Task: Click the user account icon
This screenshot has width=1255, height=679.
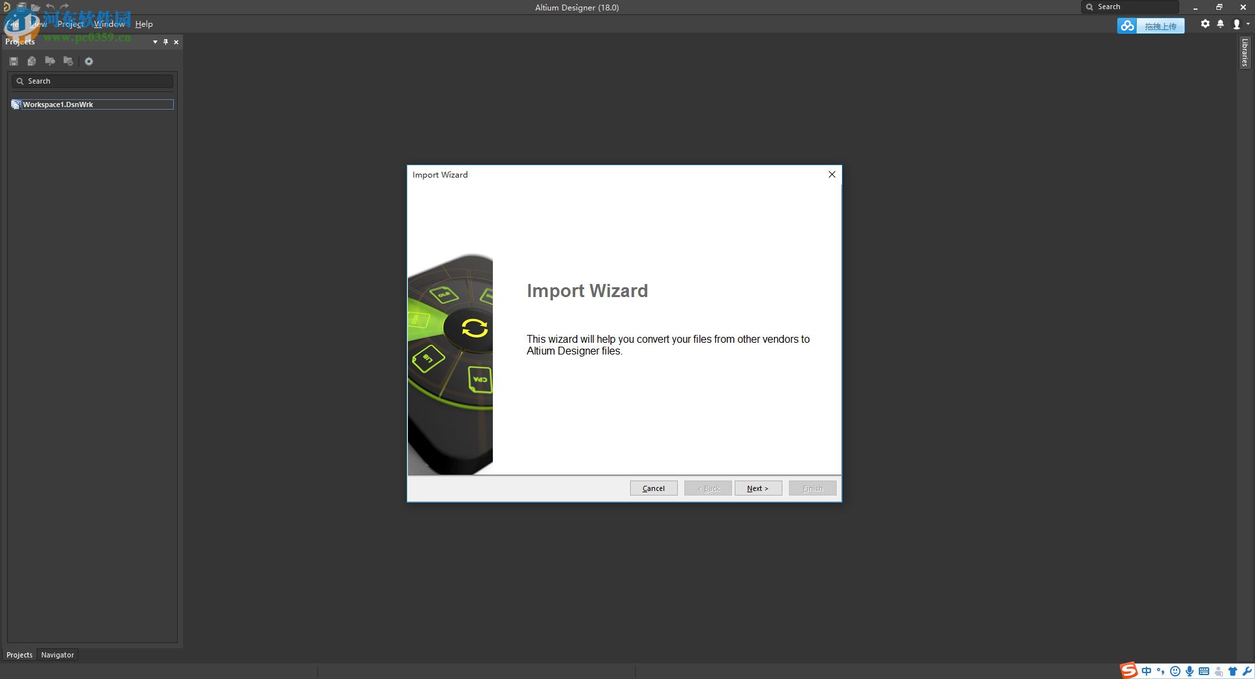Action: click(1237, 24)
